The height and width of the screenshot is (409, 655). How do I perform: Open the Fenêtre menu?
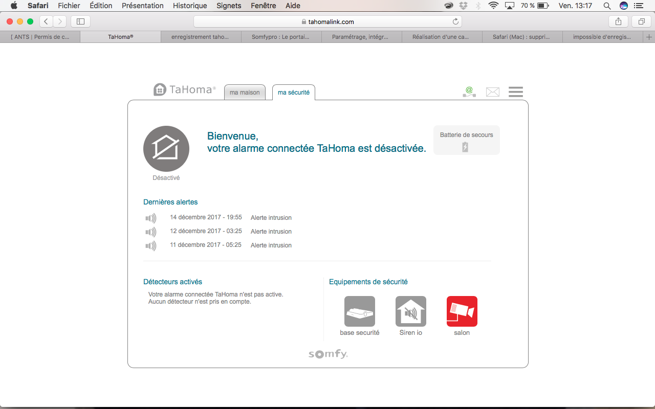[x=264, y=6]
